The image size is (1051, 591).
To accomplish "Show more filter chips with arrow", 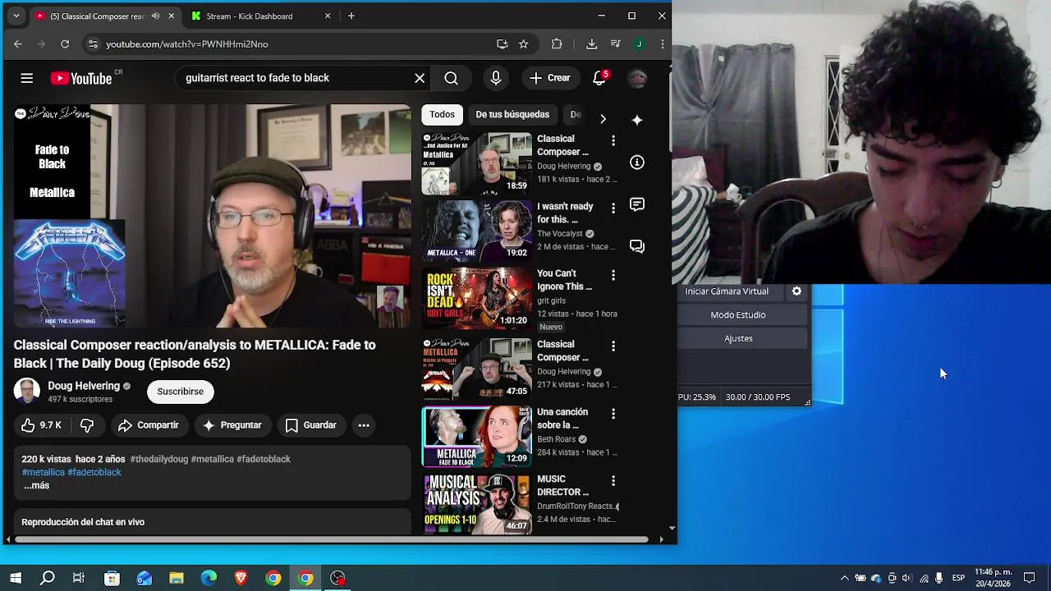I will point(603,119).
